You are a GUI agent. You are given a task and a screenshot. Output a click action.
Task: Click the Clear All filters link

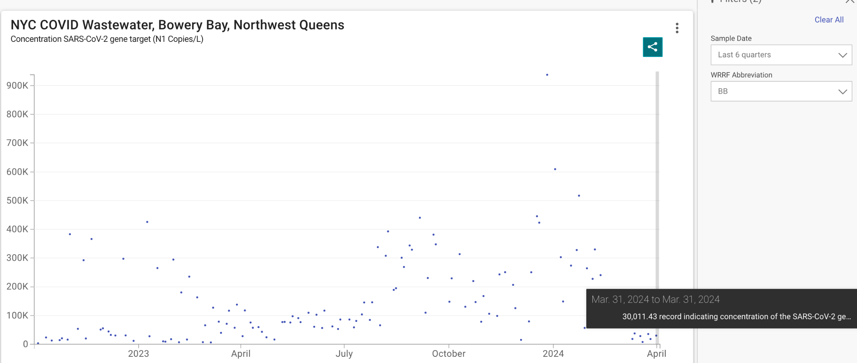[829, 20]
